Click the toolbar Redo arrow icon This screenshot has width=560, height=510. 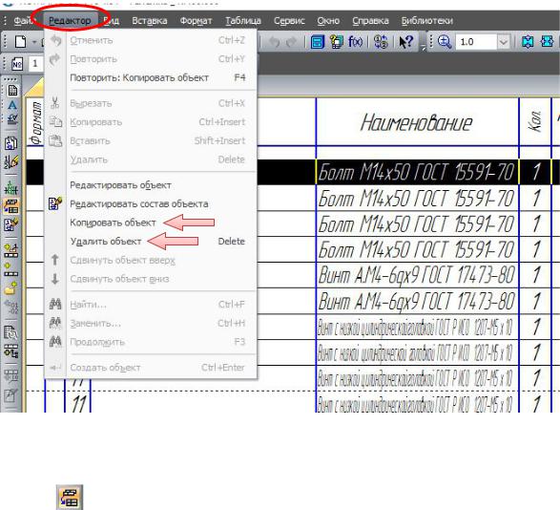(291, 42)
